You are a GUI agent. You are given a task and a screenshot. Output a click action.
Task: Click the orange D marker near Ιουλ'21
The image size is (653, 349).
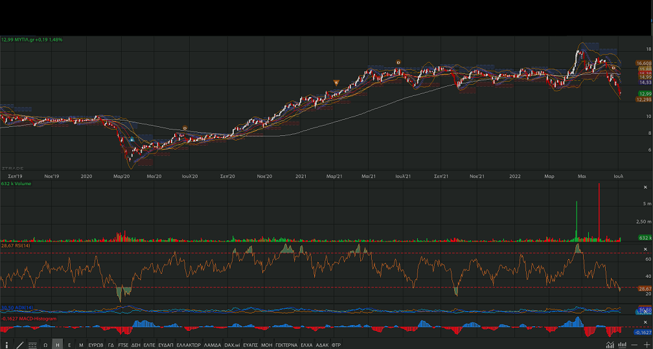tap(398, 62)
